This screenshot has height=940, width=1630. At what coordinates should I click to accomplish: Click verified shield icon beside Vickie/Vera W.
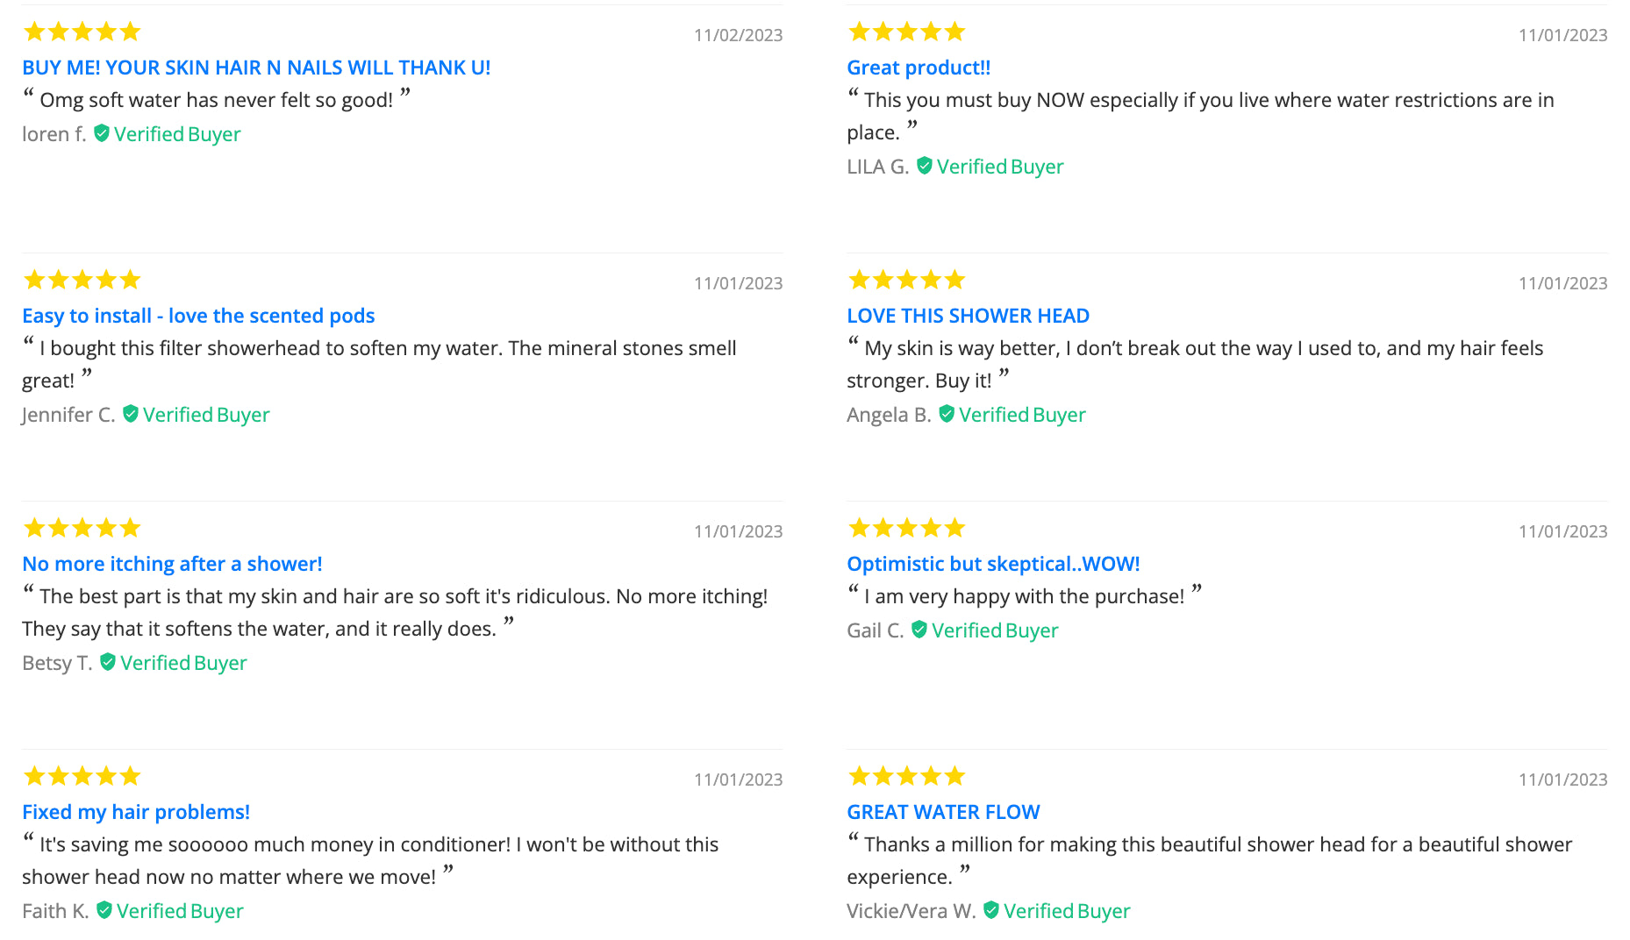[991, 910]
